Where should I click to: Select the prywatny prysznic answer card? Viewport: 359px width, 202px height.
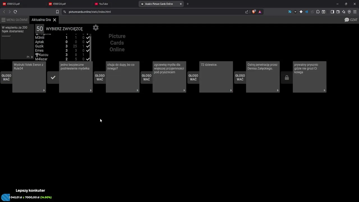pyautogui.click(x=310, y=77)
